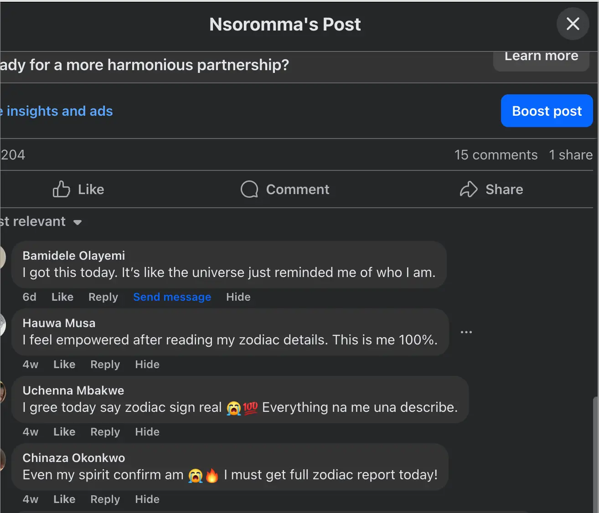This screenshot has width=599, height=513.
Task: Send message to Bamidele Olayemi
Action: click(x=172, y=297)
